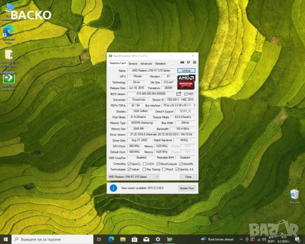Switch to the Sensors tab
This screenshot has height=244, width=305.
pos(132,63)
